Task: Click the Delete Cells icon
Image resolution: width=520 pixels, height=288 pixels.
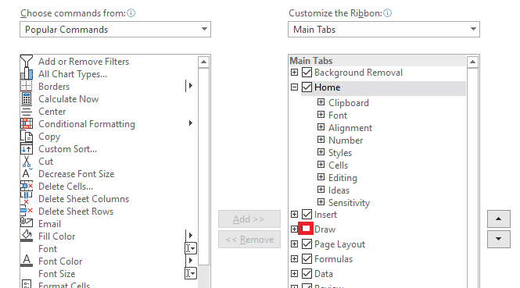Action: point(27,187)
